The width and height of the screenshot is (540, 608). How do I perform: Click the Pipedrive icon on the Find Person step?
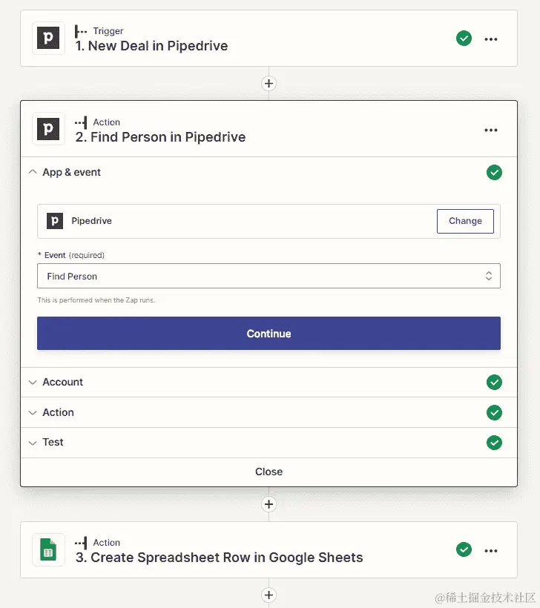[48, 130]
